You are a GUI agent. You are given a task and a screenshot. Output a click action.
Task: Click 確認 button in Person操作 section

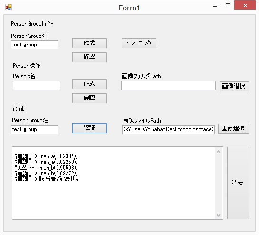click(x=89, y=99)
